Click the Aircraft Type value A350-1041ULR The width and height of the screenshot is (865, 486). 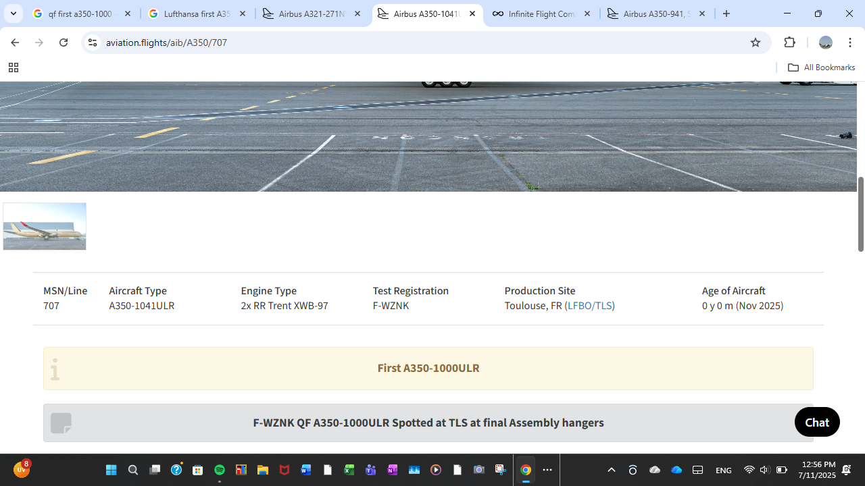pos(142,306)
